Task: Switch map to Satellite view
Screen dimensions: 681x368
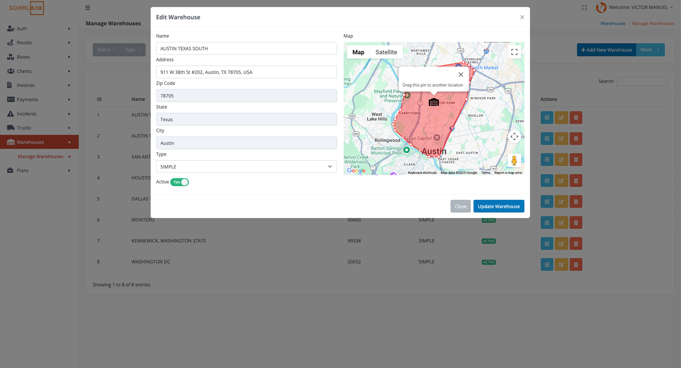Action: point(386,52)
